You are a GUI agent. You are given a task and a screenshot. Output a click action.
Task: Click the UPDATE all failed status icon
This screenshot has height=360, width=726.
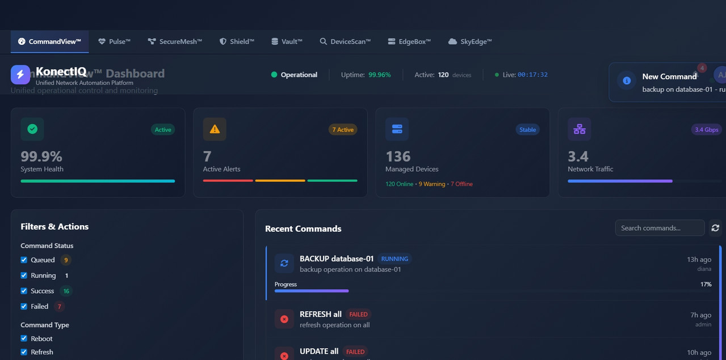click(x=284, y=355)
